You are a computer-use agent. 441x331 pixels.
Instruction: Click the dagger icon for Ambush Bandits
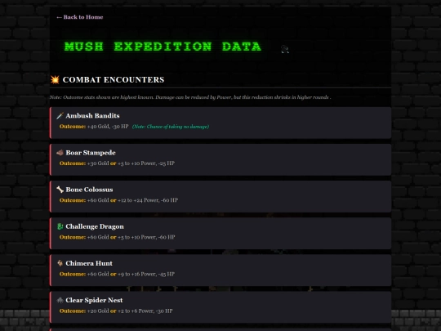(60, 116)
